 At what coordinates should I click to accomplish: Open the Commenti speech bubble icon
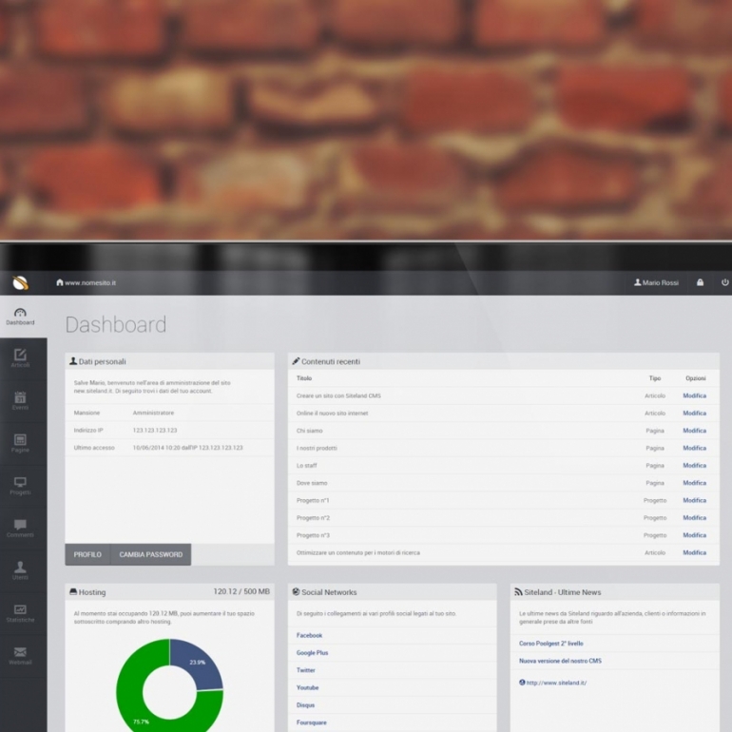click(x=20, y=528)
